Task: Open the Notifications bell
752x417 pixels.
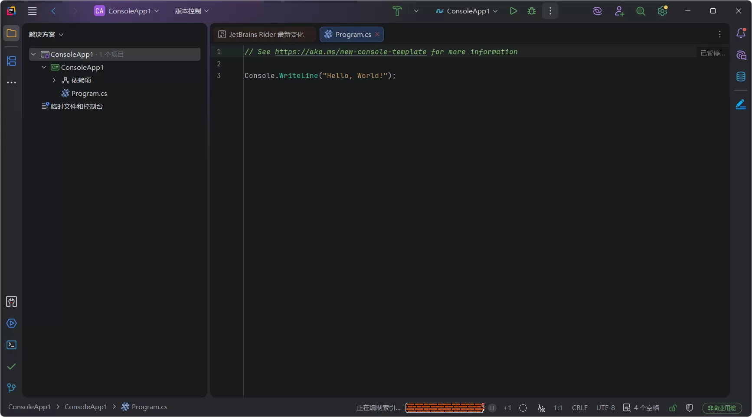Action: pyautogui.click(x=741, y=33)
